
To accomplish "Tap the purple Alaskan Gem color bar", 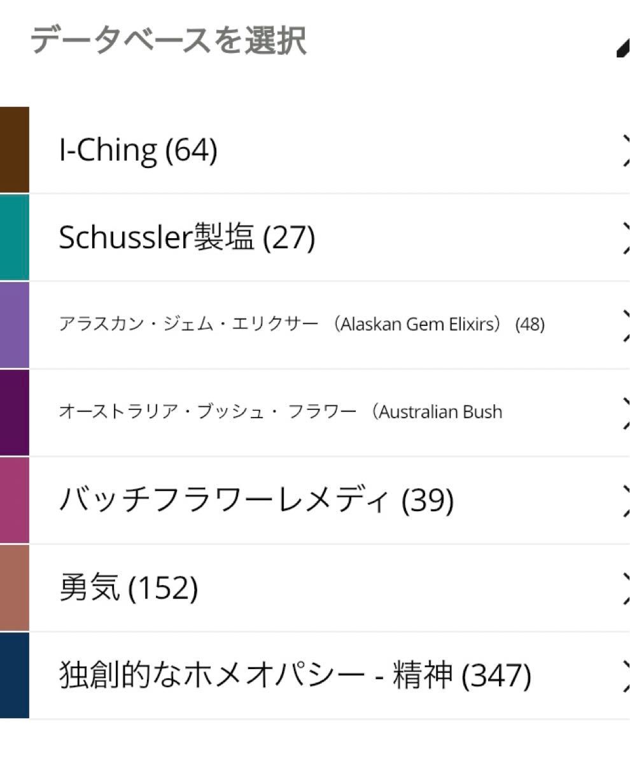I will [x=14, y=325].
